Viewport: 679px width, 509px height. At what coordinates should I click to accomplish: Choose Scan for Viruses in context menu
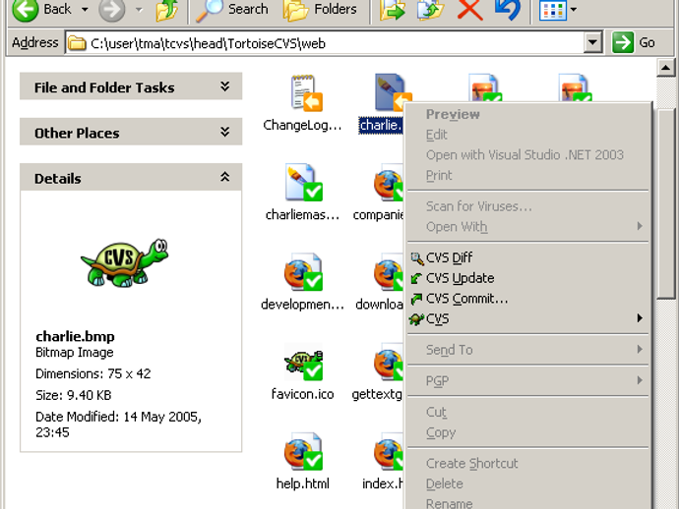[527, 206]
